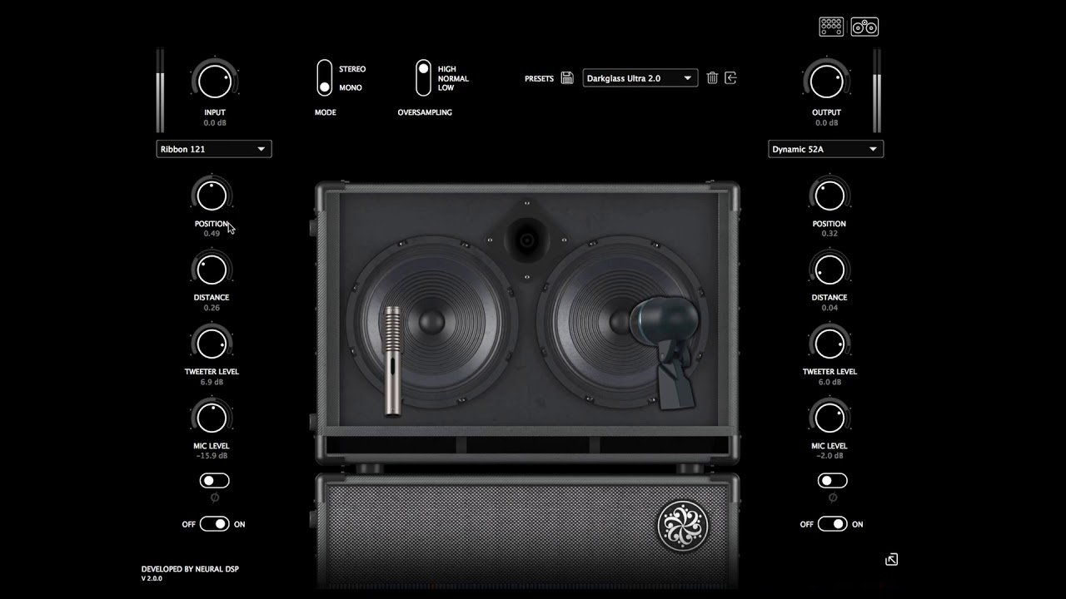This screenshot has width=1066, height=599.
Task: Open the Dynamic 52A microphone dropdown
Action: 825,149
